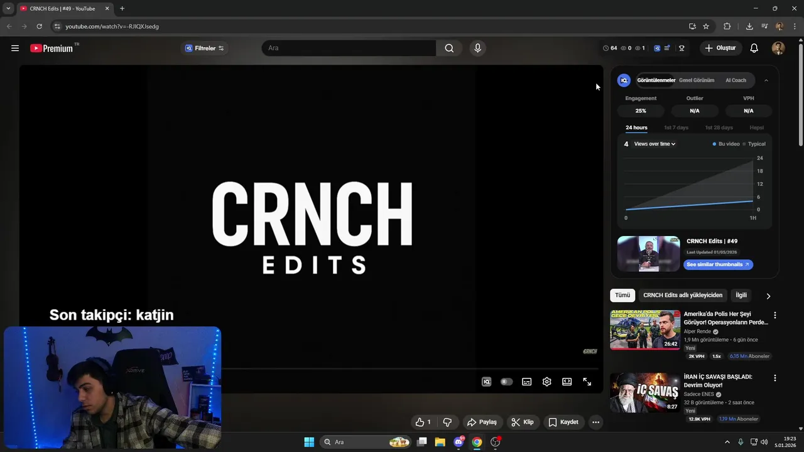Viewport: 804px width, 452px height.
Task: Click the video progress bar
Action: pyautogui.click(x=408, y=369)
